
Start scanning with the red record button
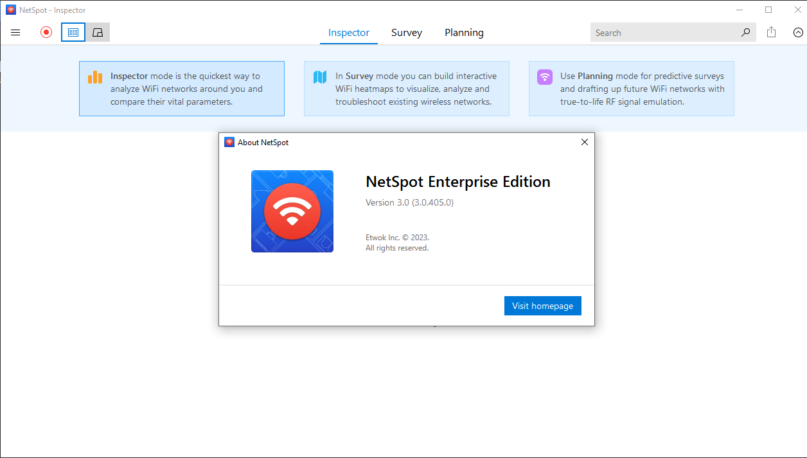tap(46, 32)
